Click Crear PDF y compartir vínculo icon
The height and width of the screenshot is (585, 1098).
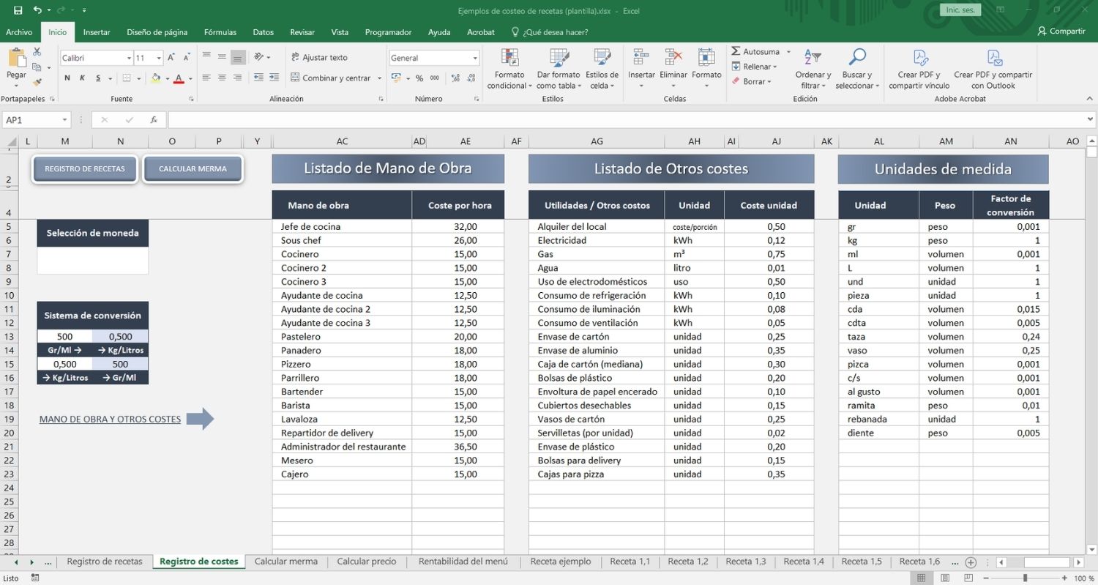[920, 58]
